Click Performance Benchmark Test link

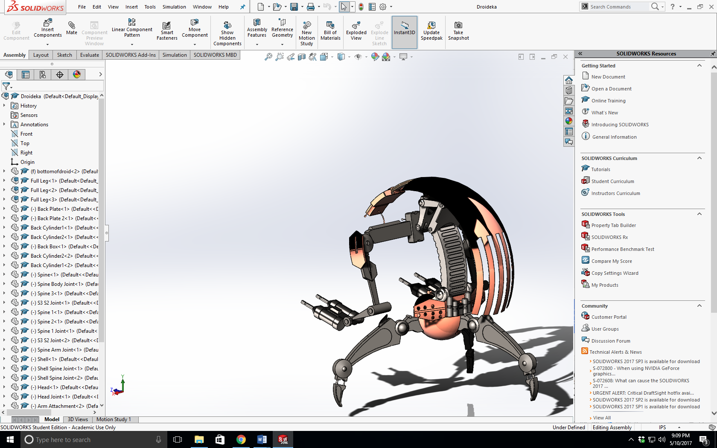click(623, 249)
